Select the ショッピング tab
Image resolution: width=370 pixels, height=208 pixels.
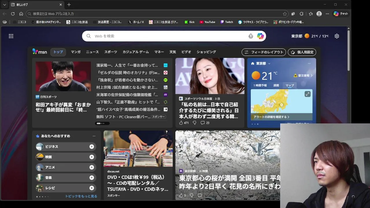(206, 52)
